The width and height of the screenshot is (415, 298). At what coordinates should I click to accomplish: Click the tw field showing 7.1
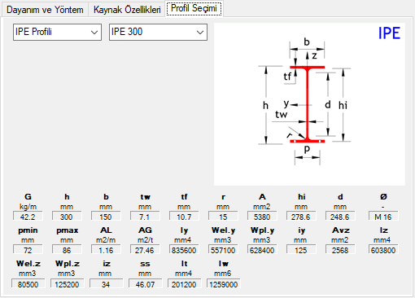145,217
